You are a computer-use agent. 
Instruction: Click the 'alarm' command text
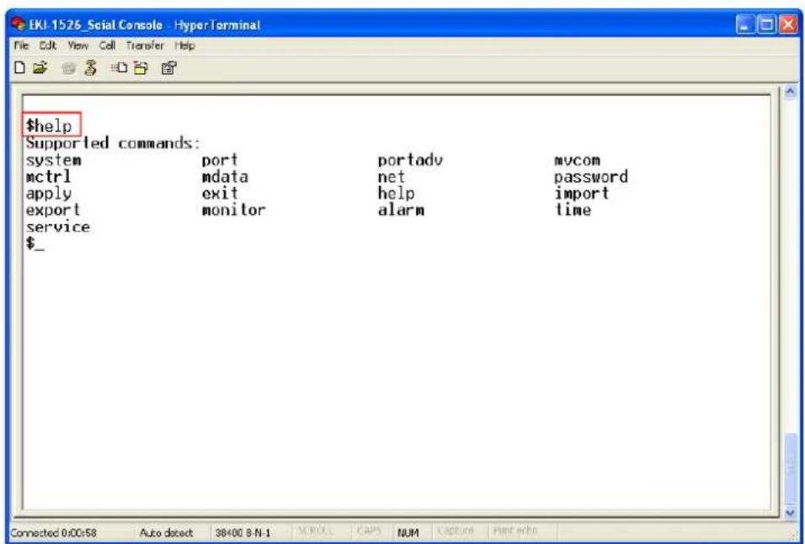[401, 210]
